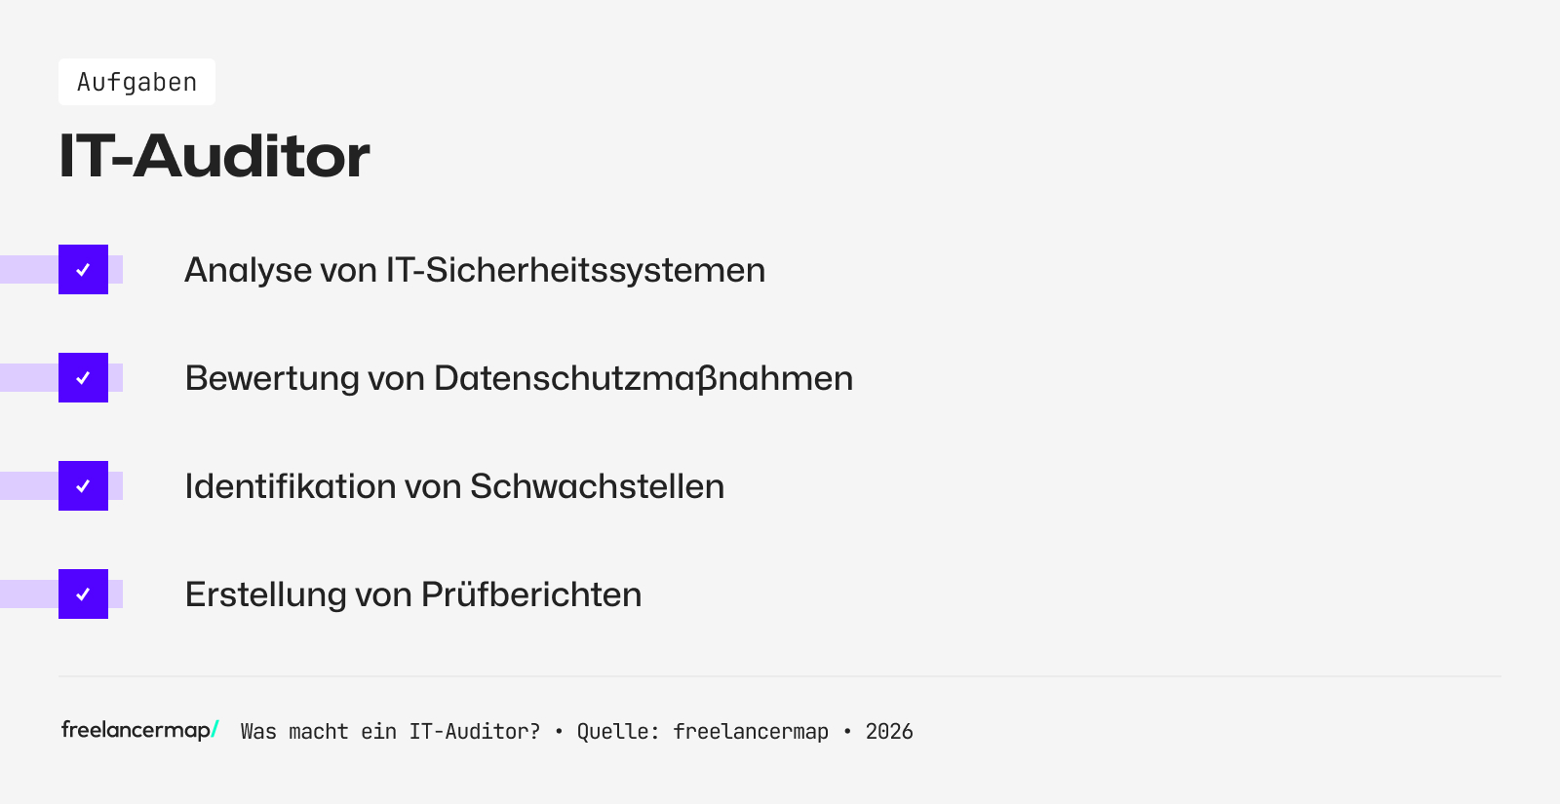Click light purple bar left of Bewertung checkbox

(28, 378)
